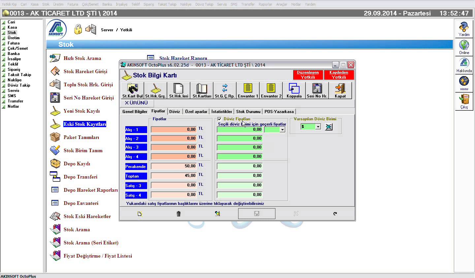
Task: Click the Perakende price label button
Action: pos(136,167)
